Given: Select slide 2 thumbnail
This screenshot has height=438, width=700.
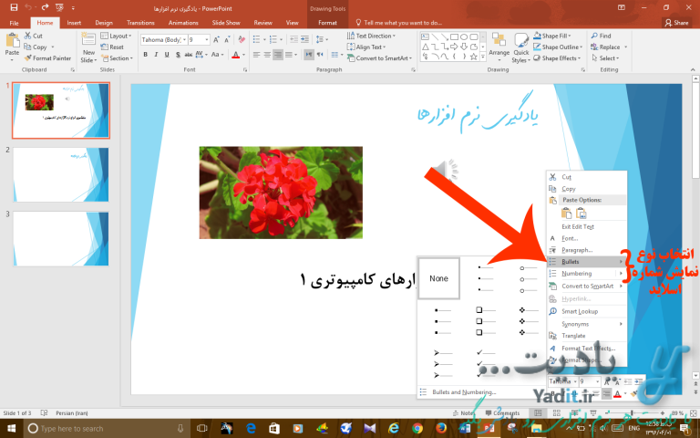Looking at the screenshot, I should click(61, 174).
